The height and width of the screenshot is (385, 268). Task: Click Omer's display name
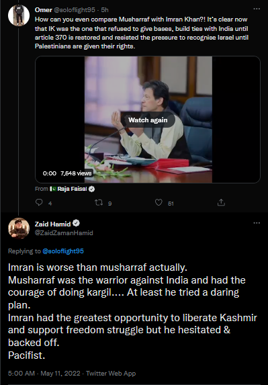[44, 9]
